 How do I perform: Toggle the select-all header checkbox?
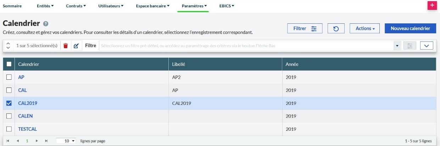[9, 64]
